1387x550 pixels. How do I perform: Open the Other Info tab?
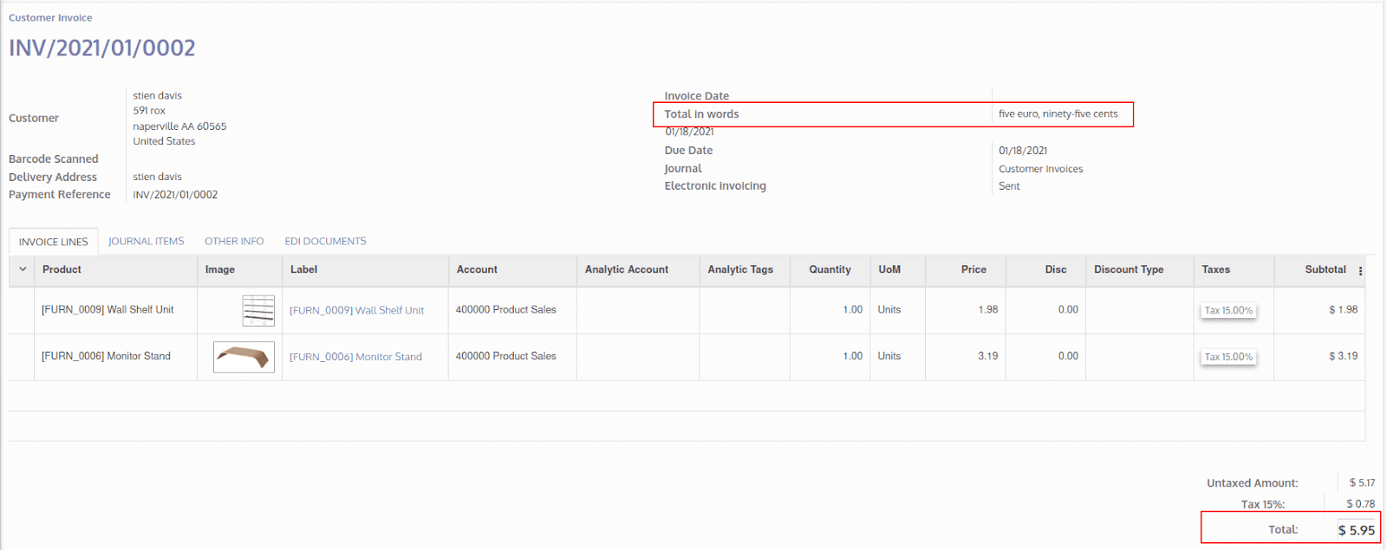[x=234, y=241]
